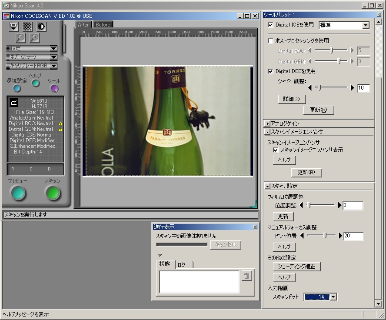Click the zoom out magnifier
This screenshot has height=320, width=386.
pyautogui.click(x=21, y=38)
